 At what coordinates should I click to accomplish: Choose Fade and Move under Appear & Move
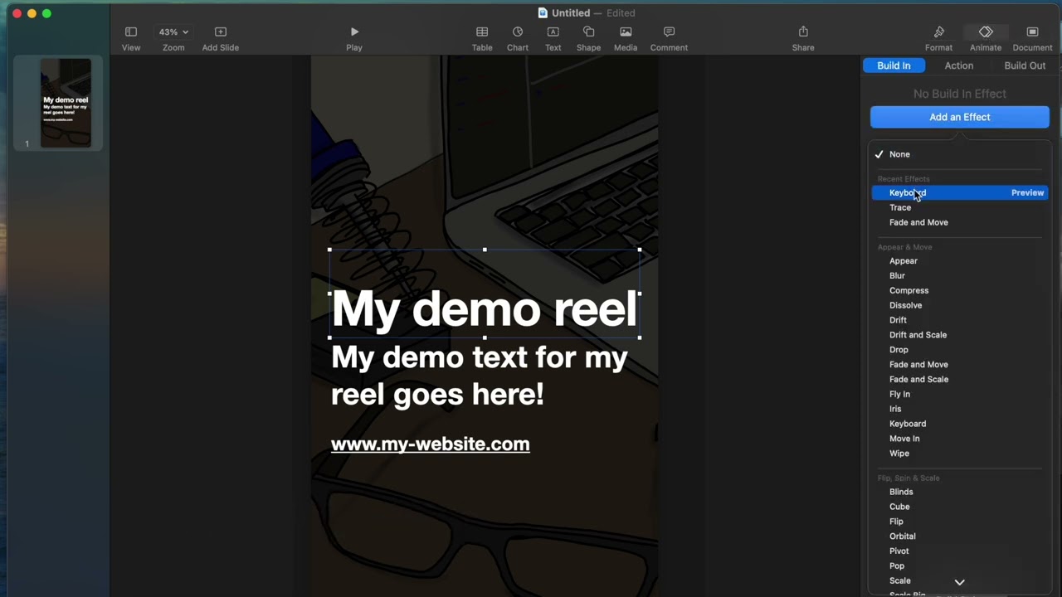click(x=918, y=364)
